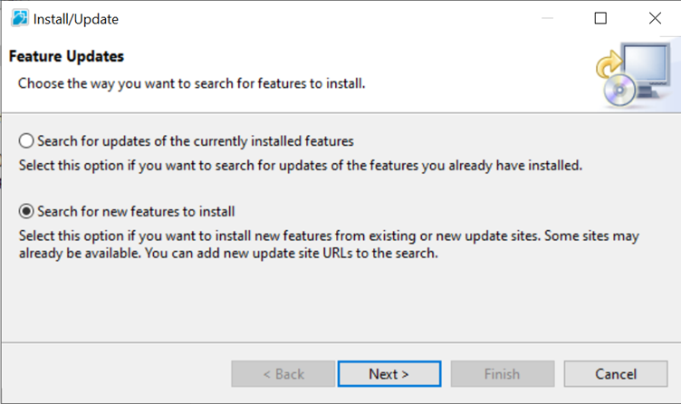Click the computer monitor in the wizard banner graphic
The image size is (681, 404).
coord(646,65)
